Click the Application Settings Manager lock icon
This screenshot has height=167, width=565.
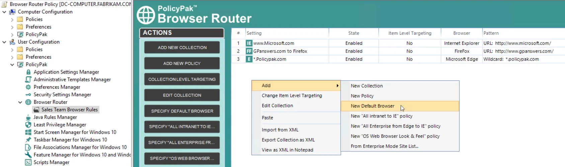click(x=28, y=72)
